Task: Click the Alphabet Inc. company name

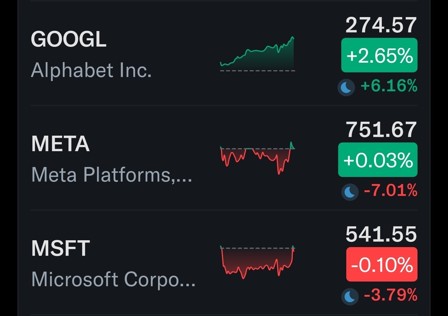Action: [91, 70]
